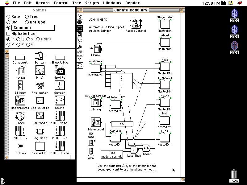Choose the hand grabber tool
This screenshot has height=185, width=247.
coord(80,65)
